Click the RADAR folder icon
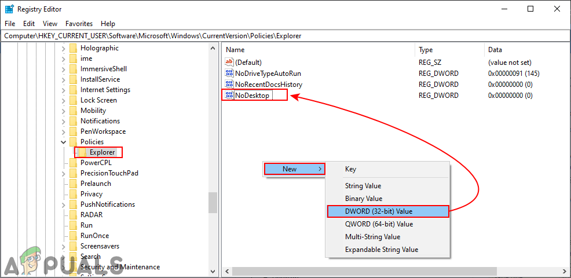 74,215
